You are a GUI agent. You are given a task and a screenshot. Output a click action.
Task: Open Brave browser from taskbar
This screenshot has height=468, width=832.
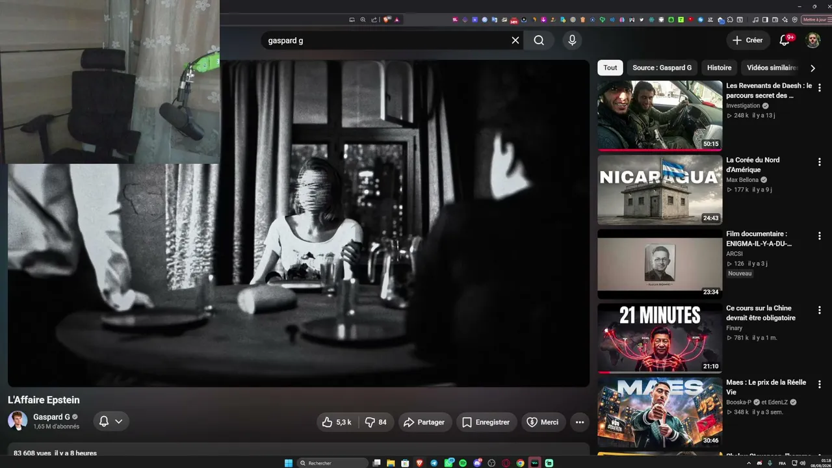tap(420, 463)
